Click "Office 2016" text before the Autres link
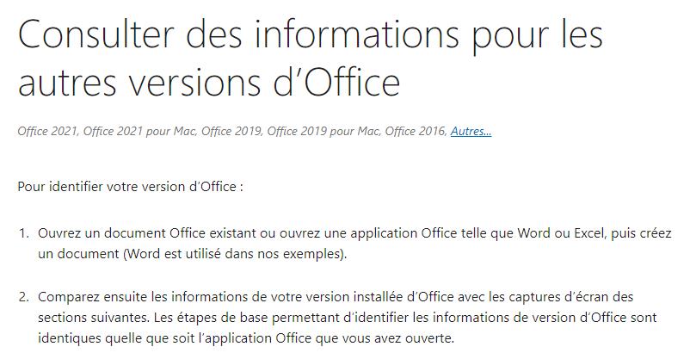Viewport: 690px width, 359px height. [416, 131]
